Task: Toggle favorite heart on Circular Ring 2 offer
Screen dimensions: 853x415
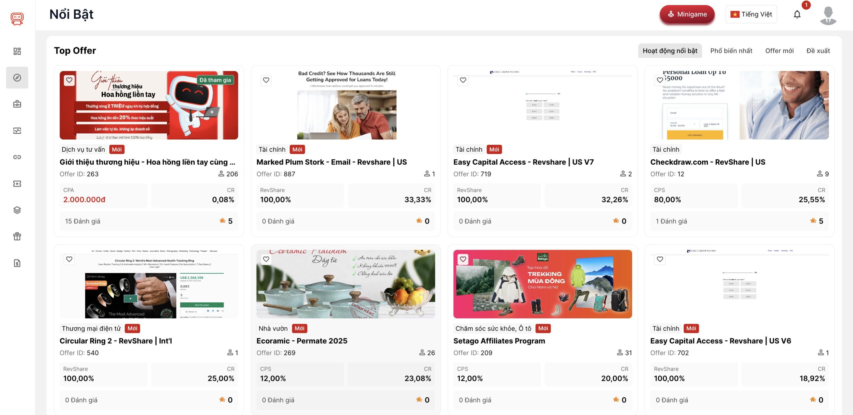Action: click(x=69, y=259)
